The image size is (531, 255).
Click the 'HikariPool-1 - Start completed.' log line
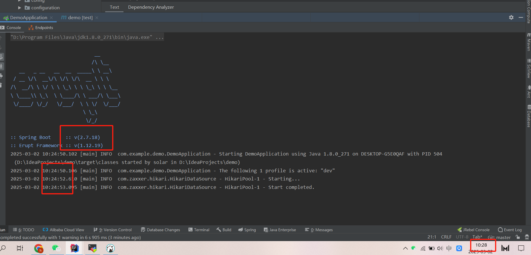pyautogui.click(x=163, y=187)
